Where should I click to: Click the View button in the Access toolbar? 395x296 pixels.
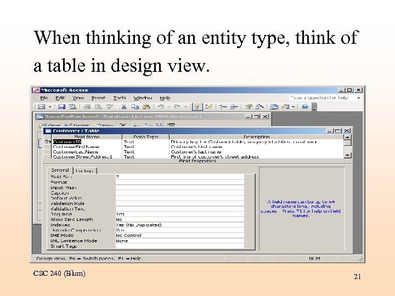pyautogui.click(x=41, y=107)
